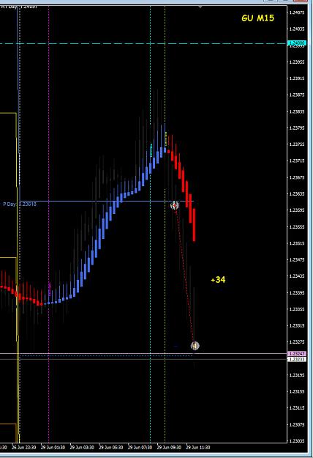The image size is (313, 458).
Task: Click the 1.23715 price scale value
Action: 297,161
